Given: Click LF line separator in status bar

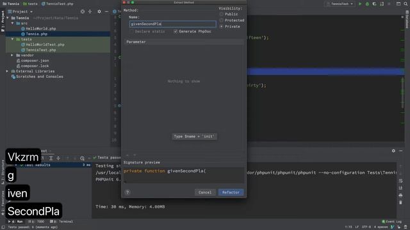Looking at the screenshot, I should [x=357, y=227].
